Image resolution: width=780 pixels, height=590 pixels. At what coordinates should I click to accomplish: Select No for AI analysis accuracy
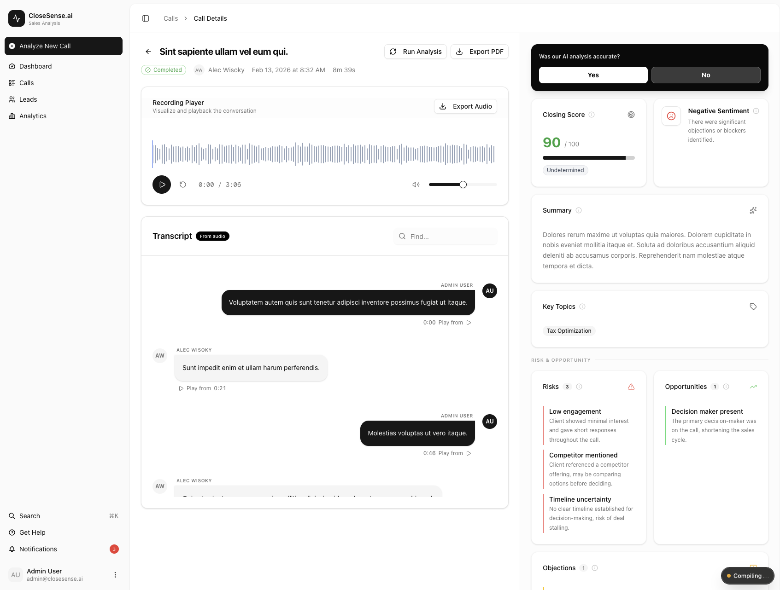click(705, 75)
